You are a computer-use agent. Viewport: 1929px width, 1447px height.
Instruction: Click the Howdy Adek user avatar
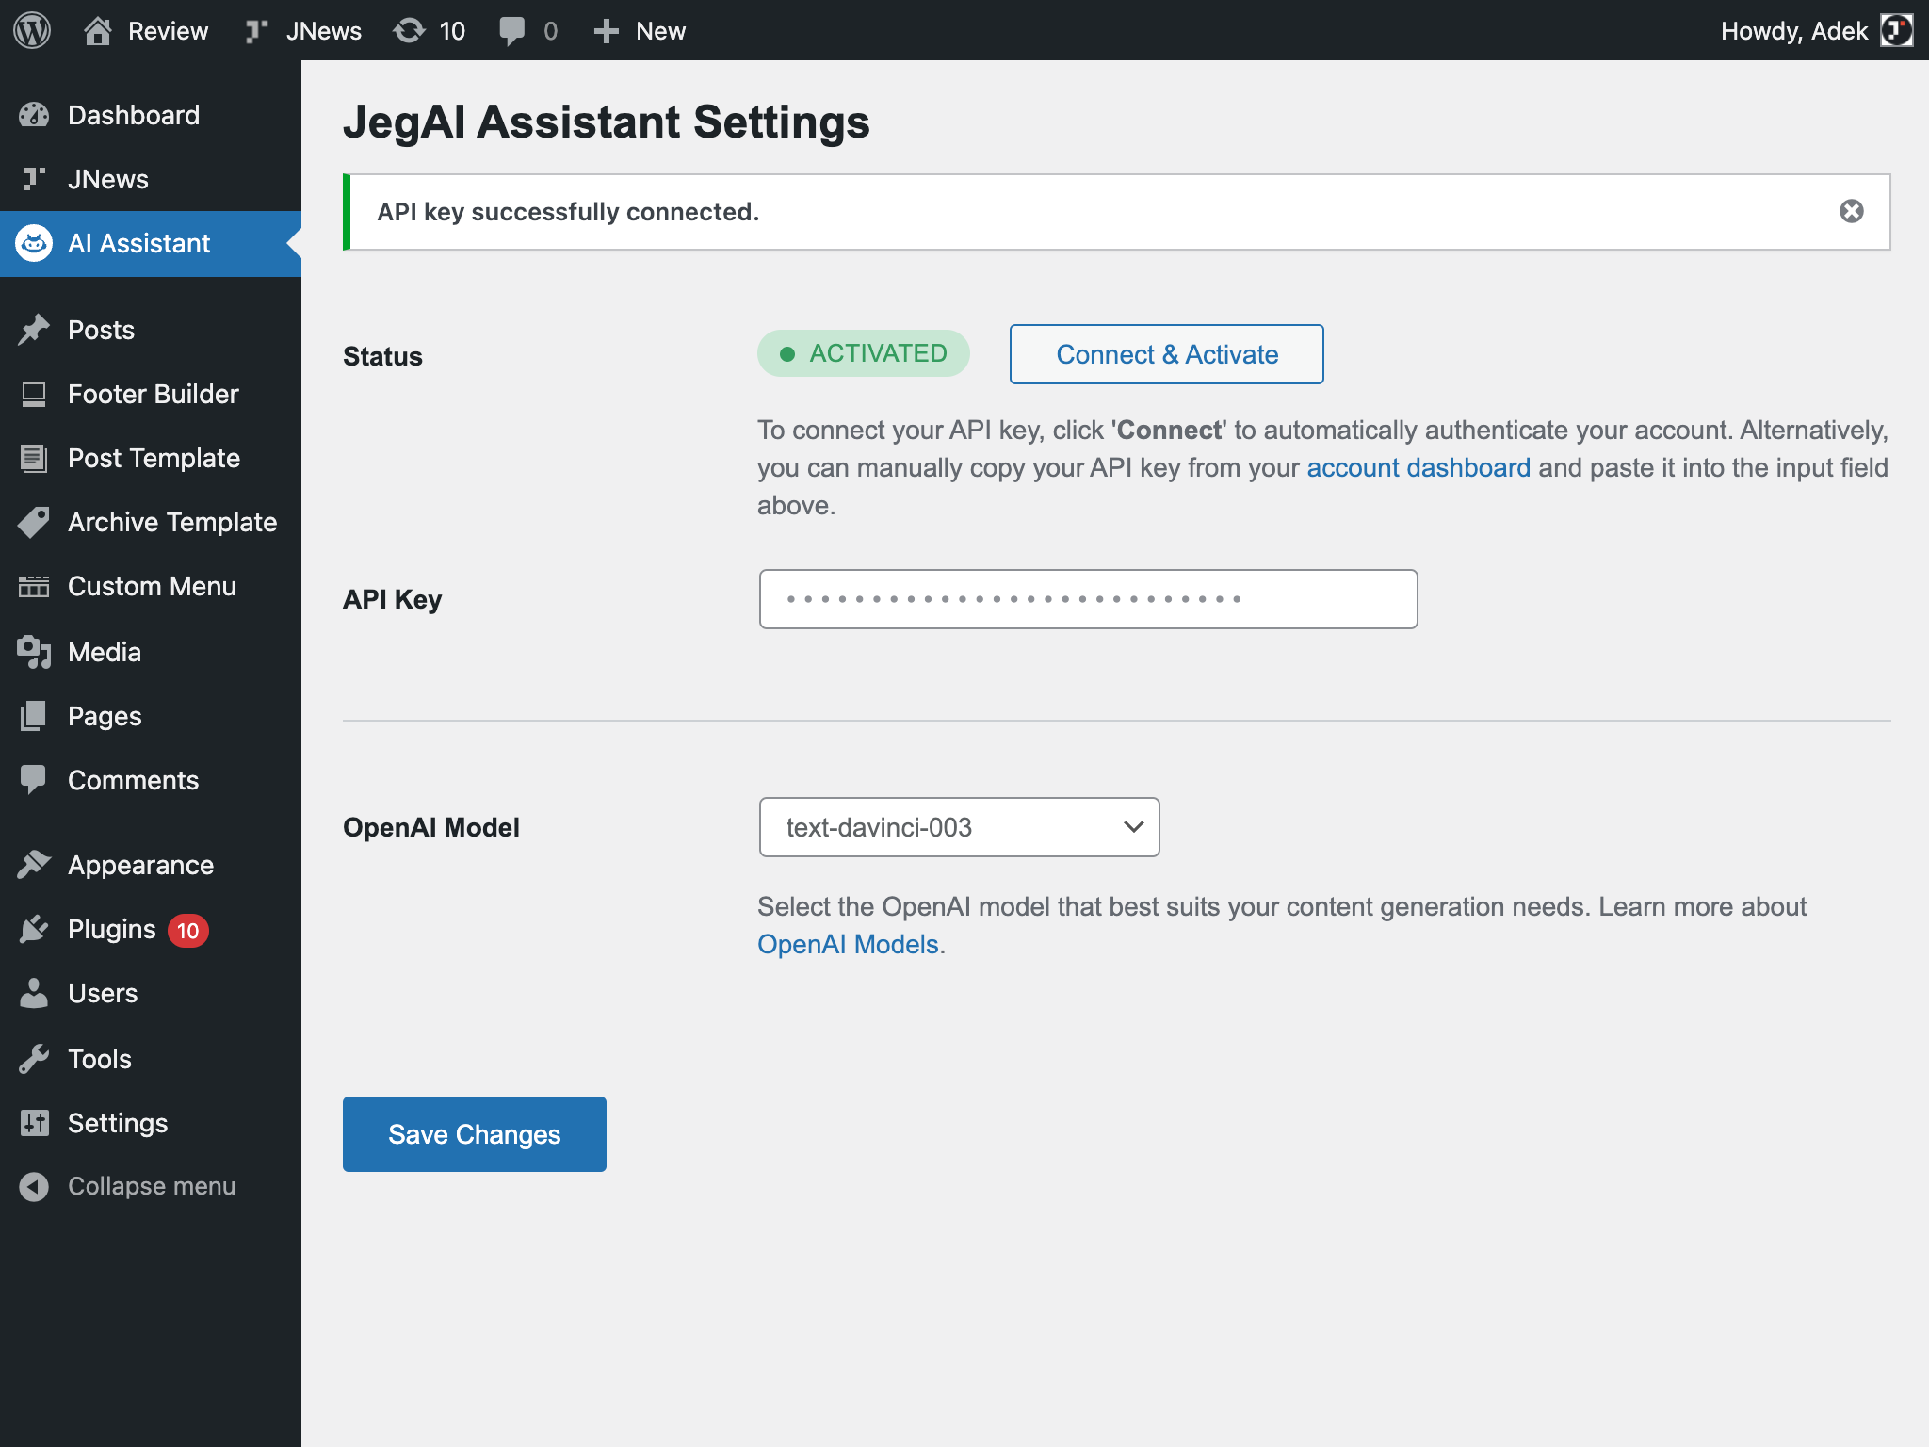1896,30
